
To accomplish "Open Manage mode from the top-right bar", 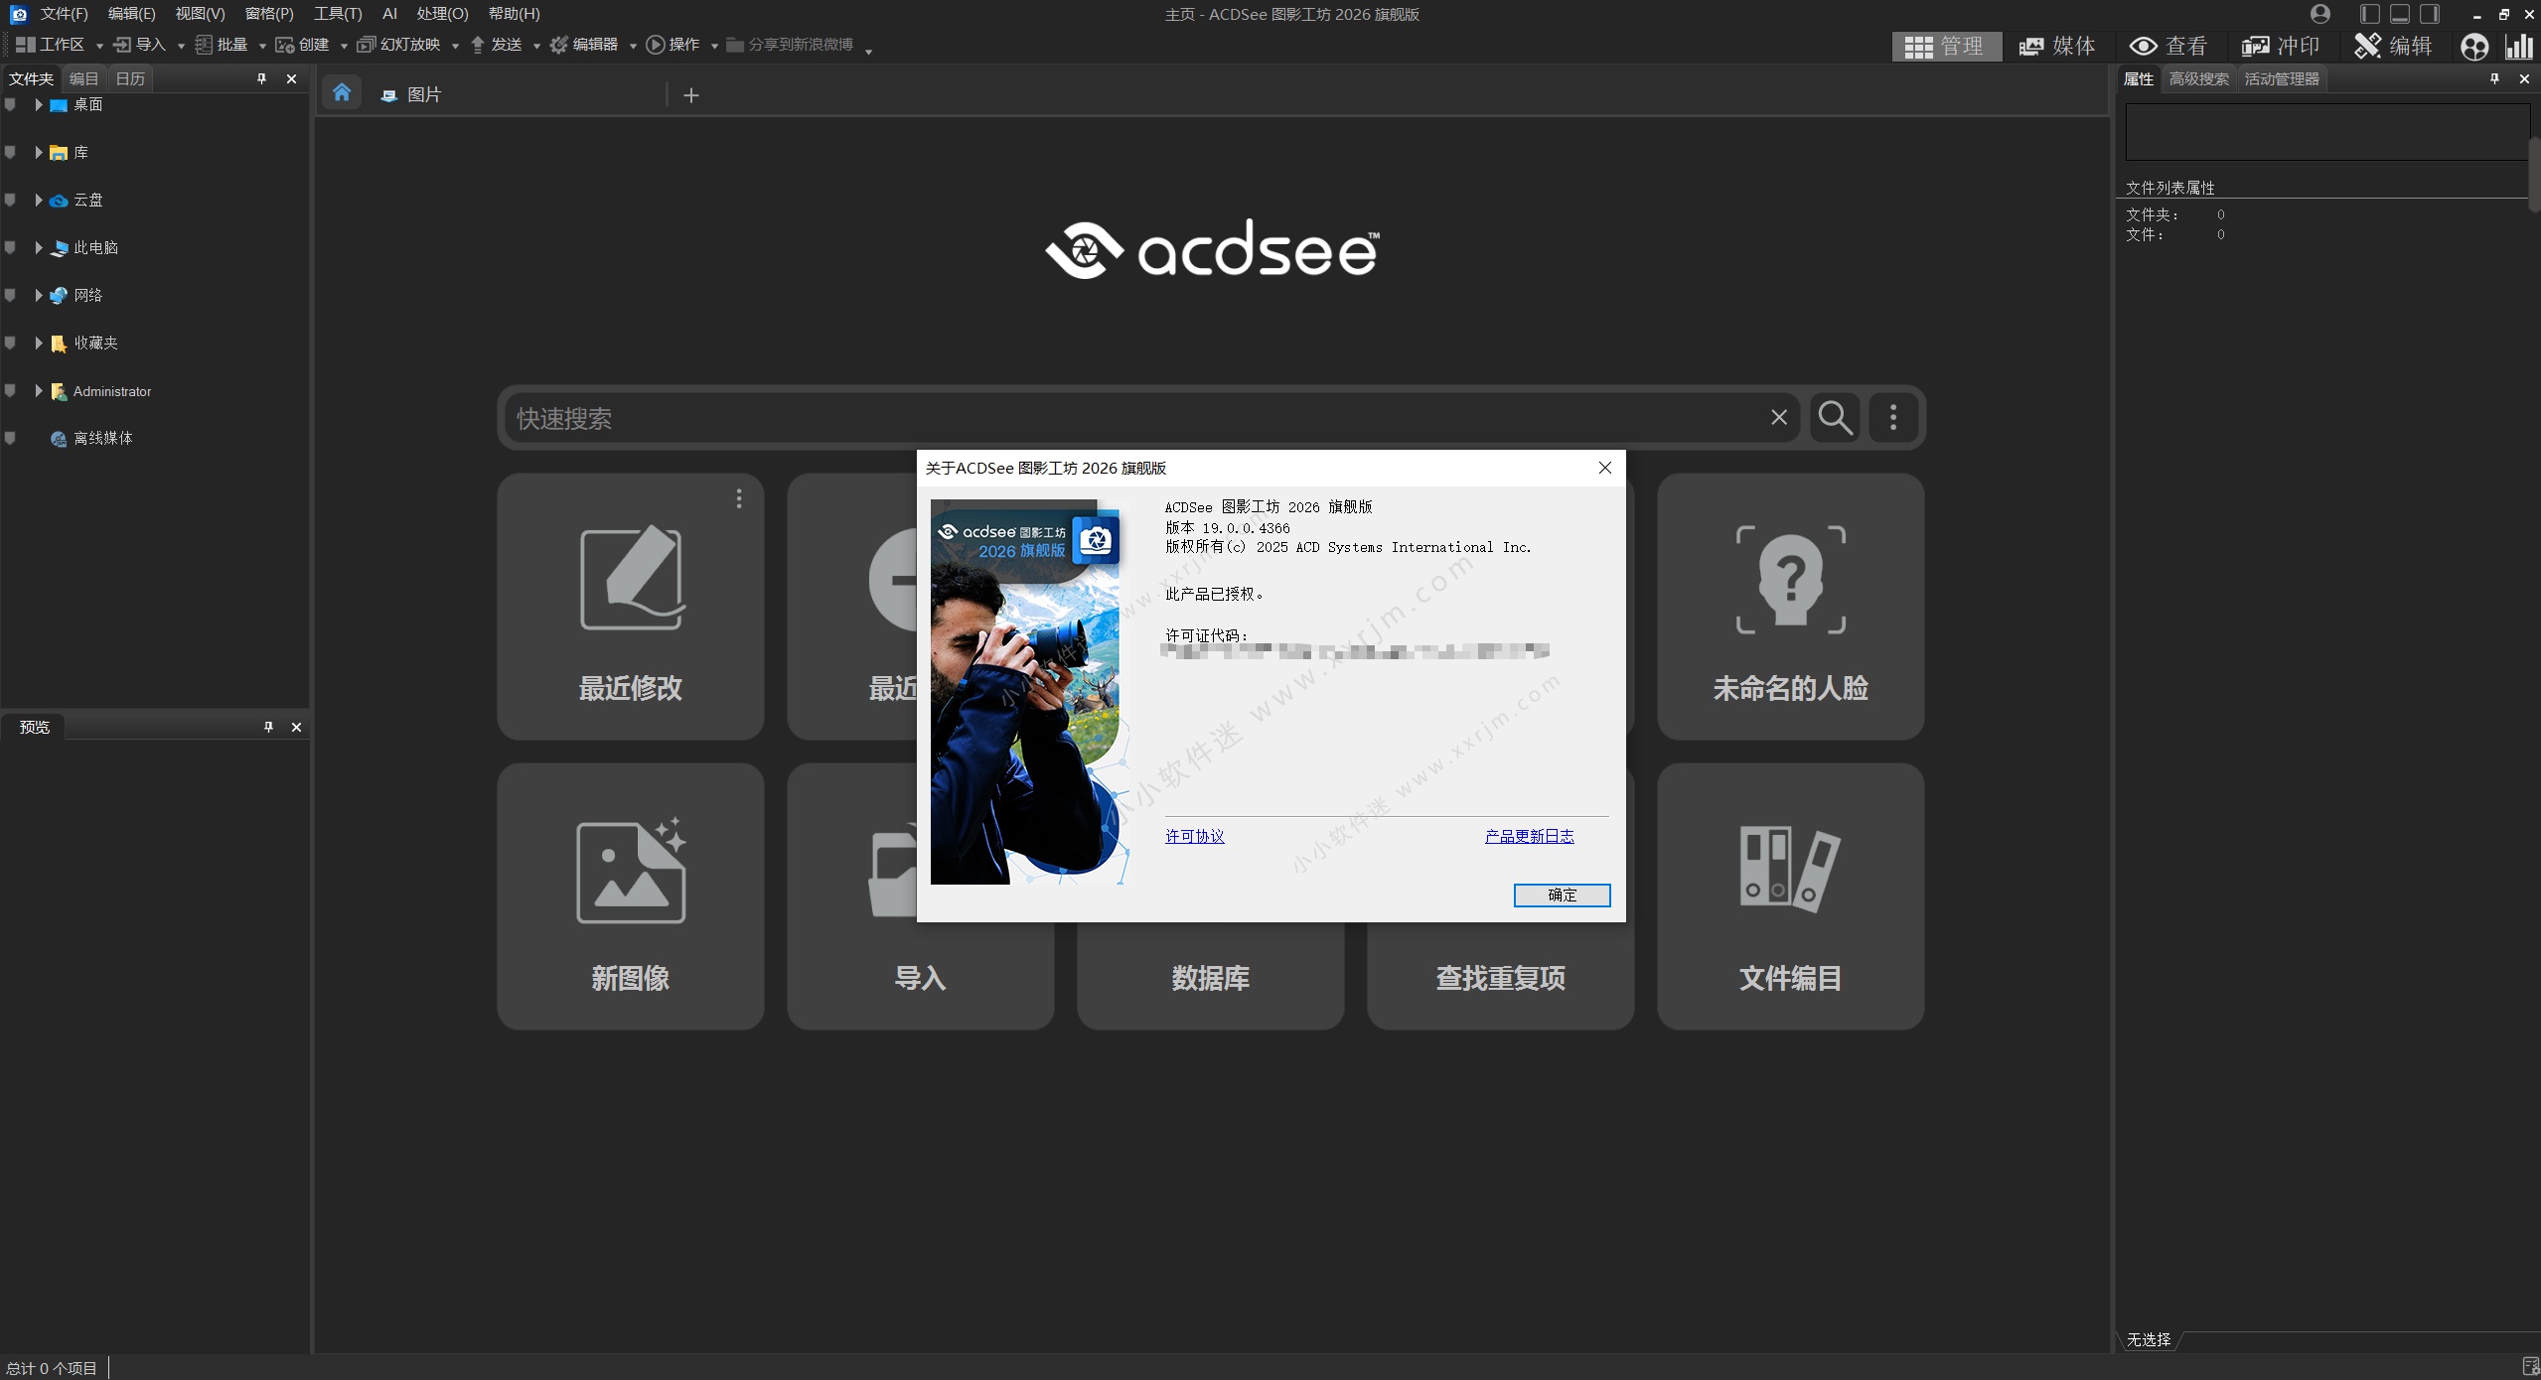I will 1944,46.
